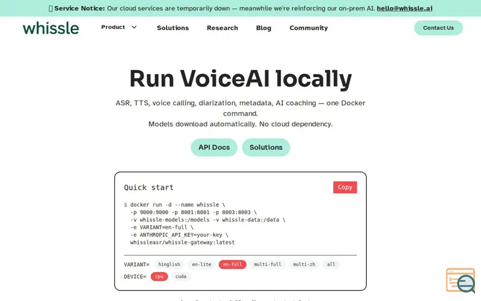Select the multi-full variant
The image size is (481, 301).
point(268,264)
